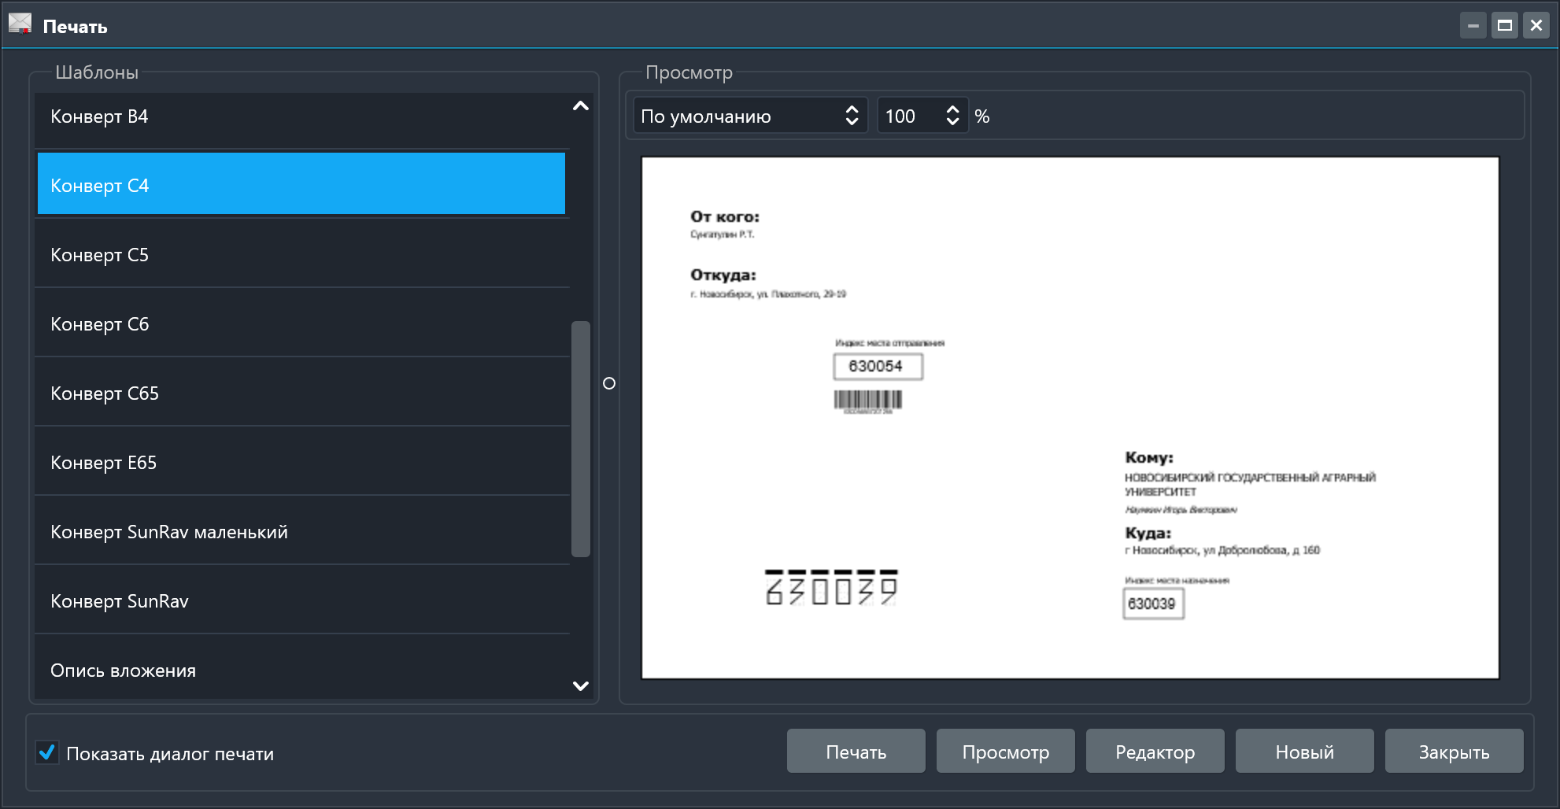The height and width of the screenshot is (809, 1560).
Task: Minimize the Печать window
Action: 1473,25
